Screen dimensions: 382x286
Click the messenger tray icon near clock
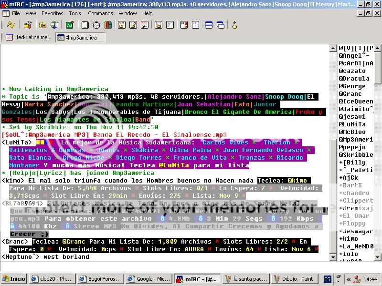click(x=357, y=279)
